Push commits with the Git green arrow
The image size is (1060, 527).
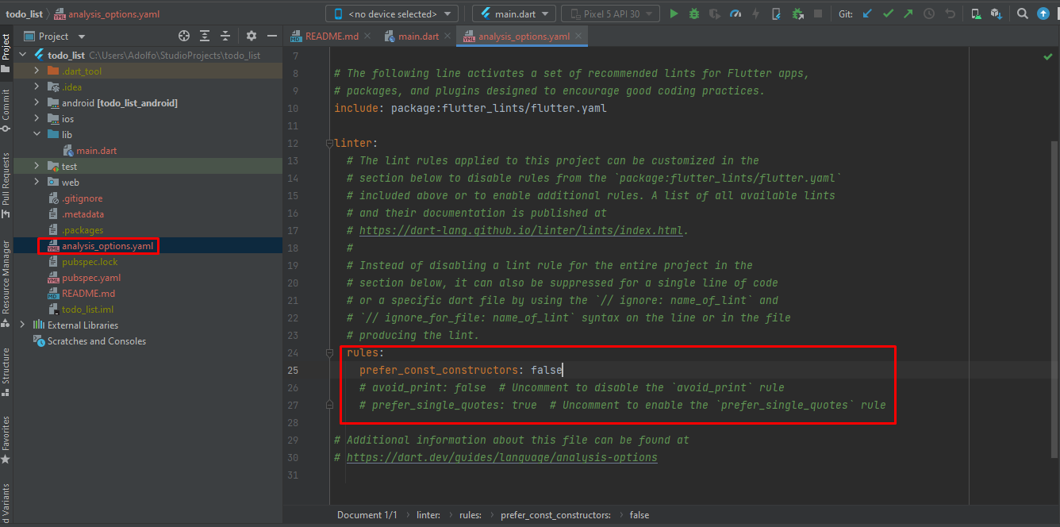click(908, 13)
